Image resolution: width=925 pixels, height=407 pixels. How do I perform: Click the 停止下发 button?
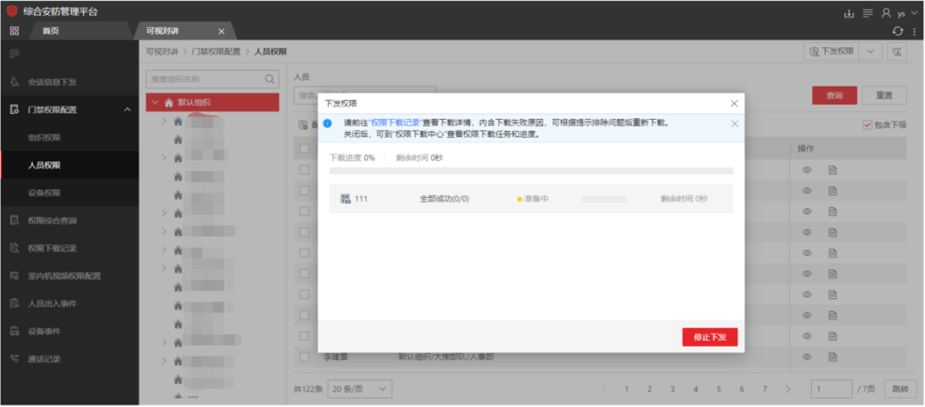(710, 337)
